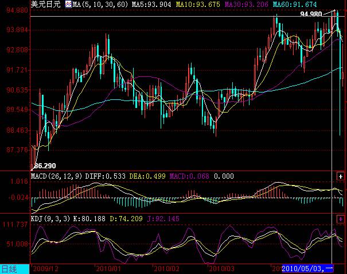The image size is (347, 274).
Task: Click the J:92.145 value
Action: pos(163,219)
